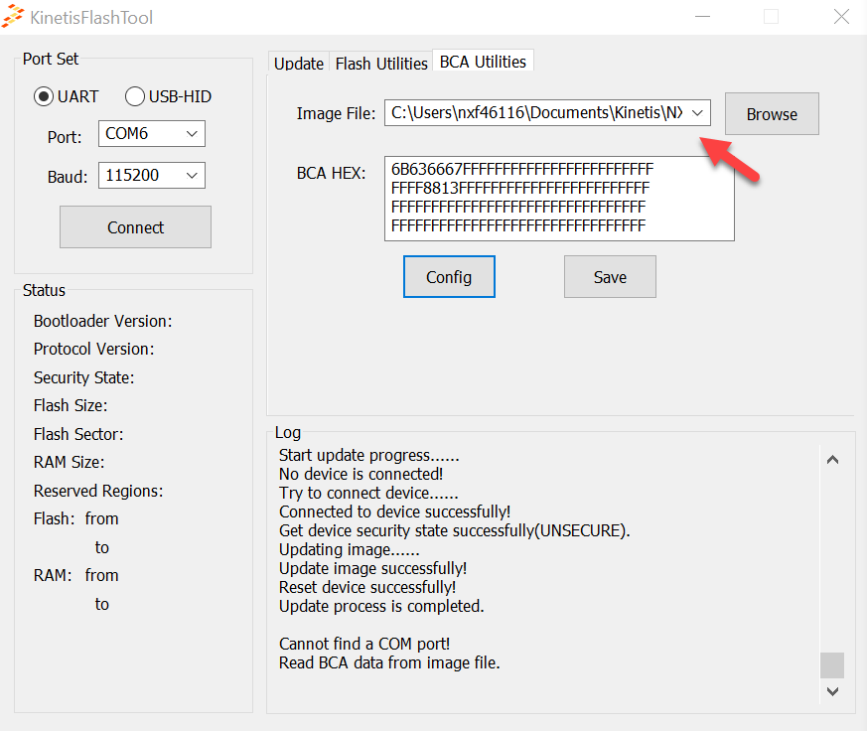Click the log scrollbar down arrow
Image resolution: width=867 pixels, height=731 pixels.
(x=832, y=691)
